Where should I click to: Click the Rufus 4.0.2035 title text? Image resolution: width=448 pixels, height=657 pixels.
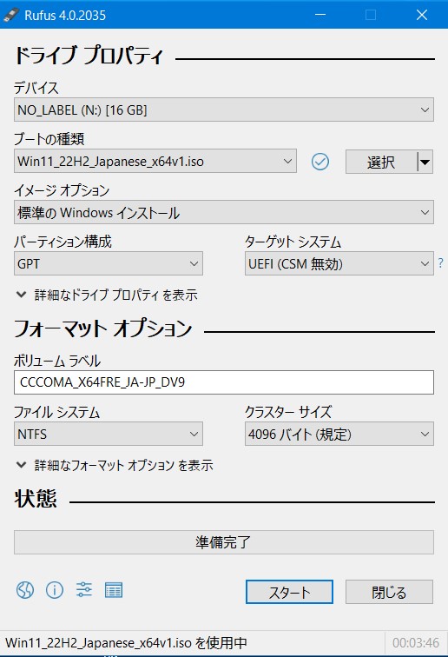[x=65, y=16]
